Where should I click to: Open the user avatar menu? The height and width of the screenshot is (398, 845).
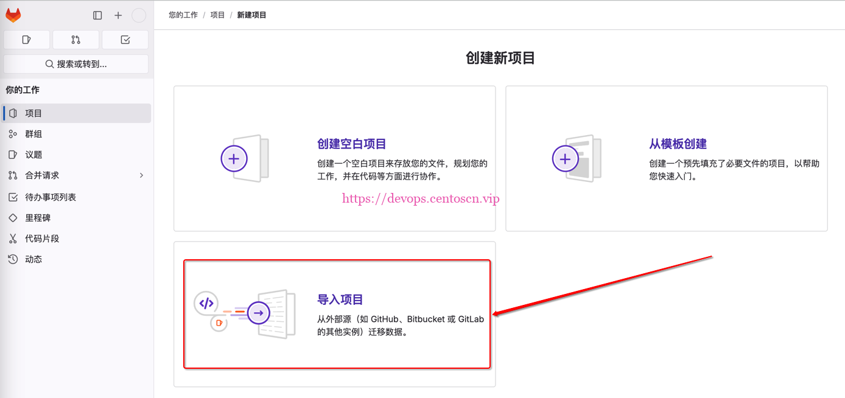tap(139, 15)
